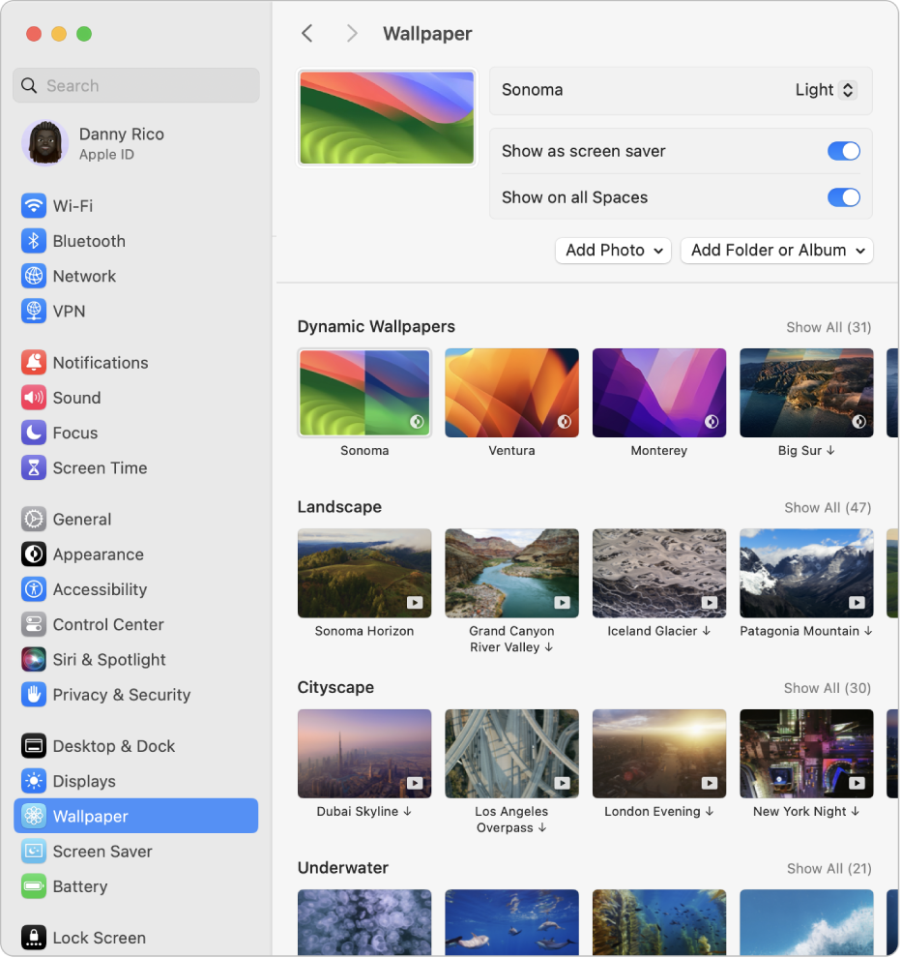Show All Dynamic Wallpapers
Image resolution: width=901 pixels, height=958 pixels.
(828, 327)
